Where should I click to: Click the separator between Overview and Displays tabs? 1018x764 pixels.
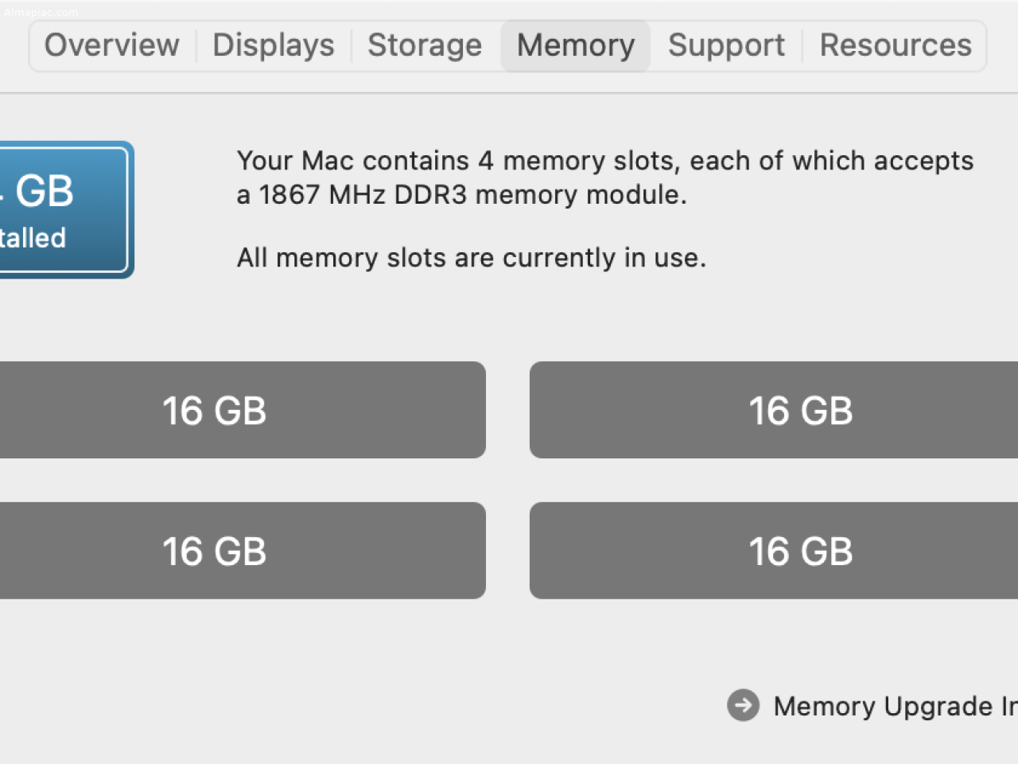coord(196,45)
